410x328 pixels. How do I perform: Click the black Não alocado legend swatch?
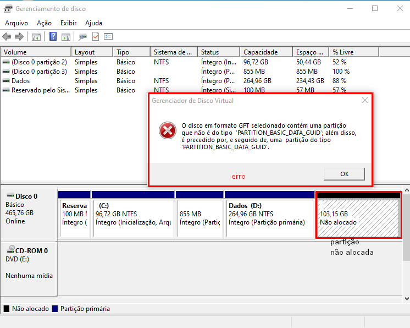[7, 309]
